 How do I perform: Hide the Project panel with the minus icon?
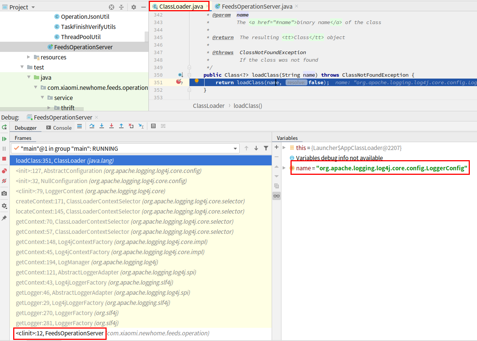tap(144, 7)
